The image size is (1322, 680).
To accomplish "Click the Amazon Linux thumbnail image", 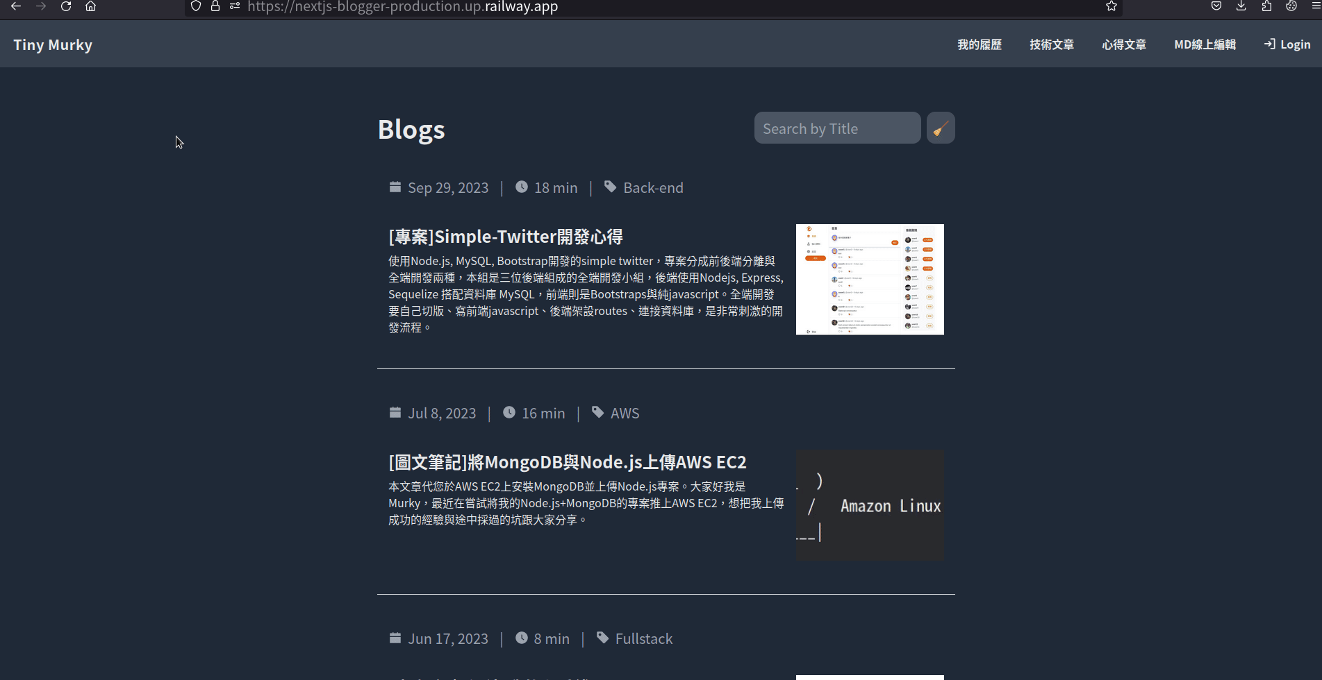I will (x=870, y=505).
